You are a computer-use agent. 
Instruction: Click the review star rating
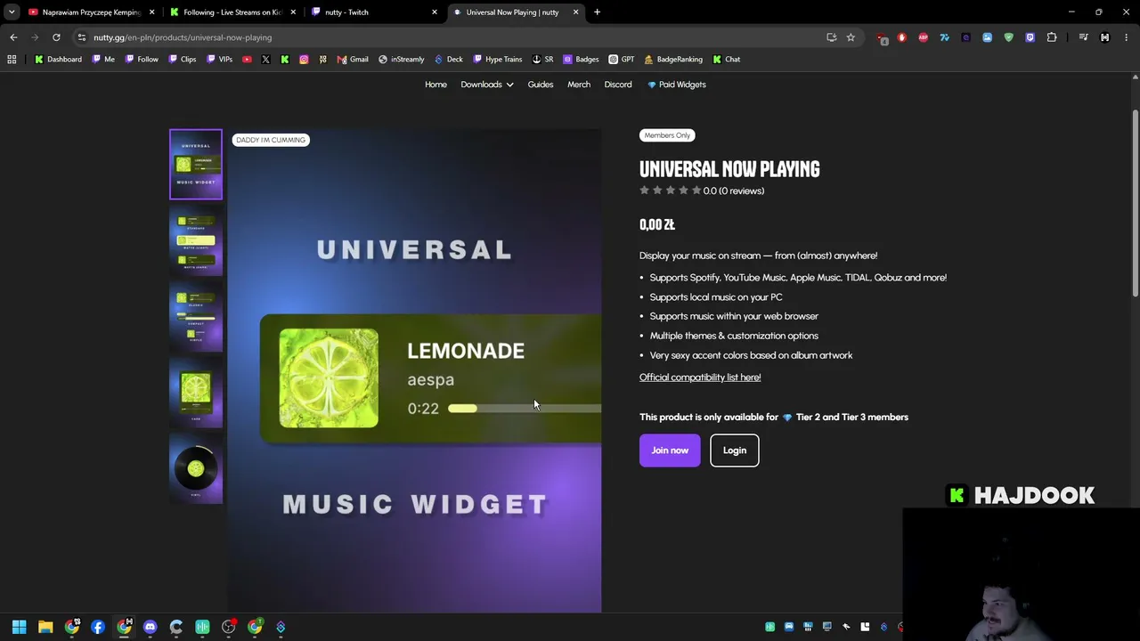pyautogui.click(x=671, y=191)
